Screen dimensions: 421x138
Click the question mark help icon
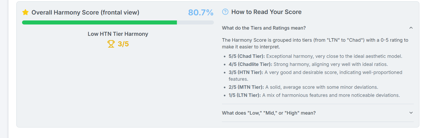(225, 12)
